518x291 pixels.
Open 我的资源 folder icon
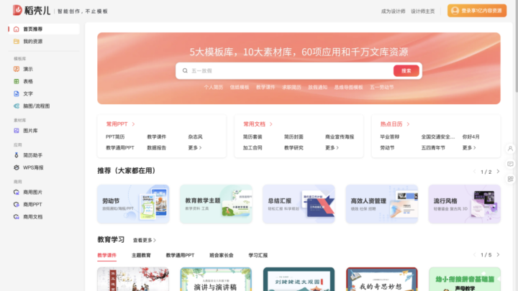(16, 41)
